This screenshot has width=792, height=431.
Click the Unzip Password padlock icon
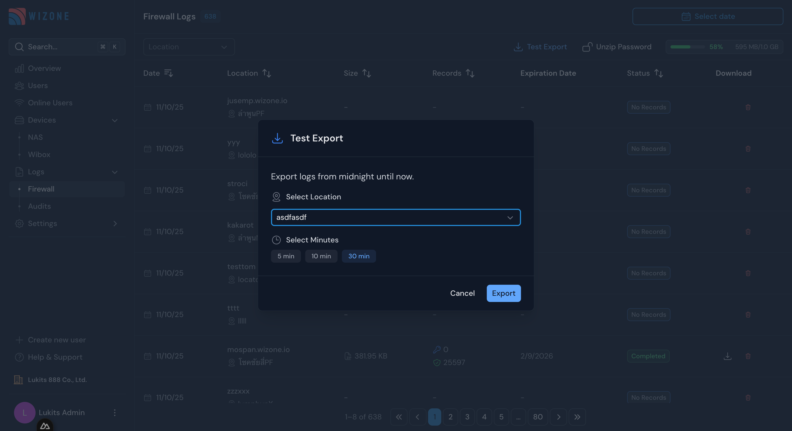pos(587,47)
